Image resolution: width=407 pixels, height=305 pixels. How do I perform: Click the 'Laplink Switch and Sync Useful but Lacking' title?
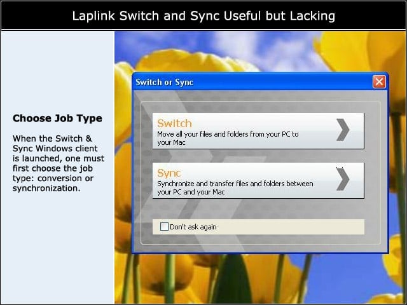tap(203, 16)
